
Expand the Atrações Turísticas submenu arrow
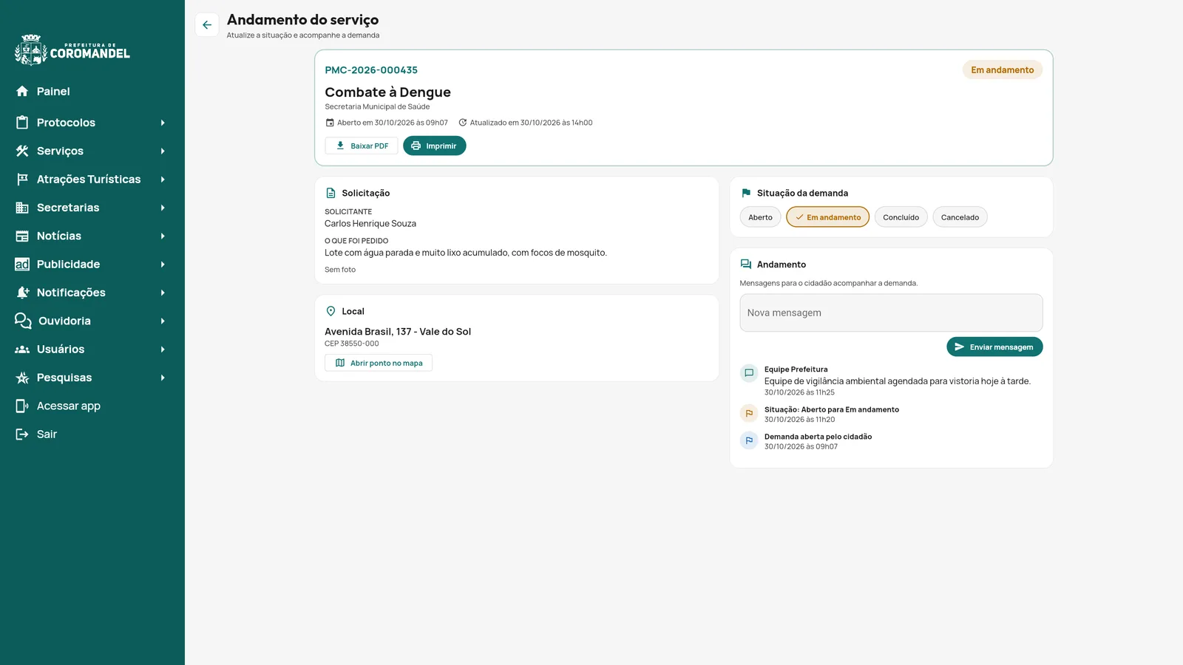(163, 180)
